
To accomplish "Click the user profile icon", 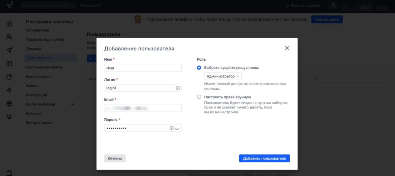I will pyautogui.click(x=333, y=5).
